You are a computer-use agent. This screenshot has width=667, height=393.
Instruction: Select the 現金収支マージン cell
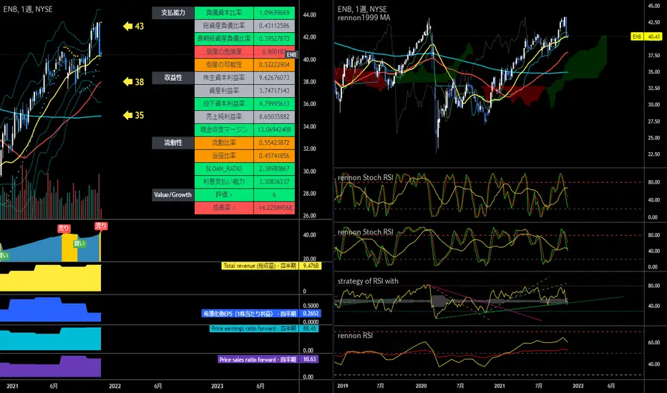224,129
